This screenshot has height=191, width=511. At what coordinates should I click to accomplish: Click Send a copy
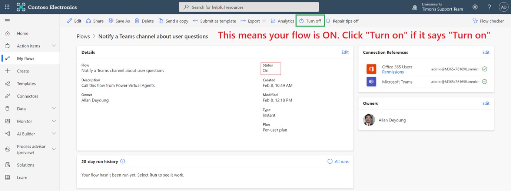point(173,21)
